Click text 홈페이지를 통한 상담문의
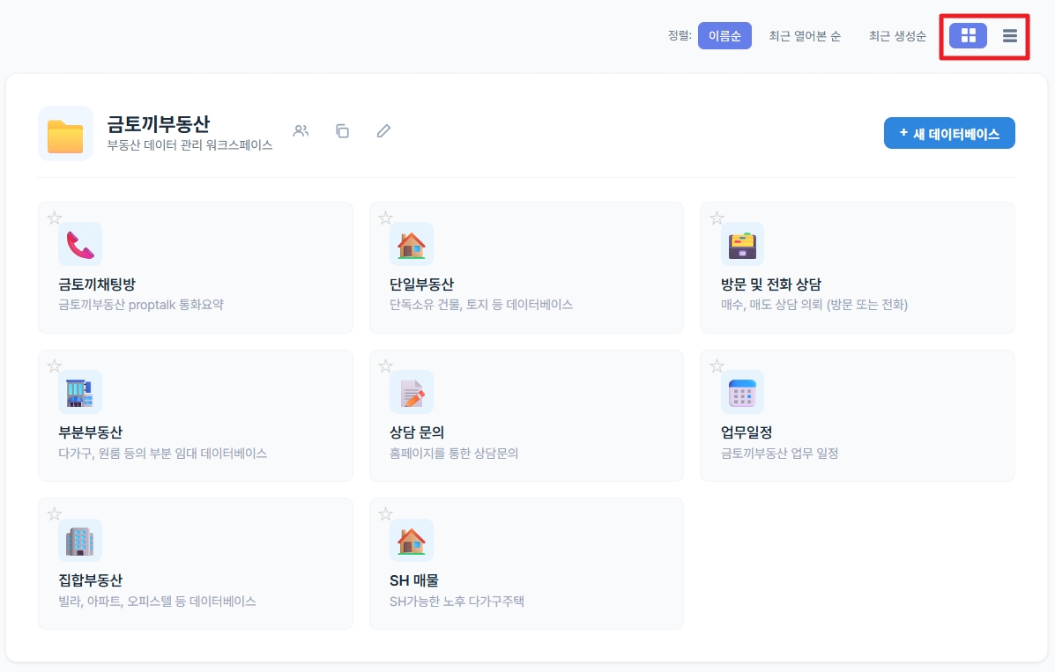Viewport: 1055px width, 672px height. [x=454, y=454]
